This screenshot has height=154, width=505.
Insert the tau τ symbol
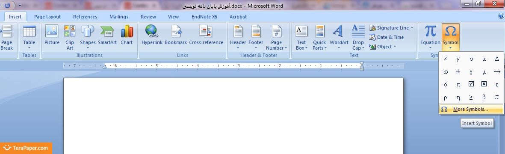(x=497, y=84)
